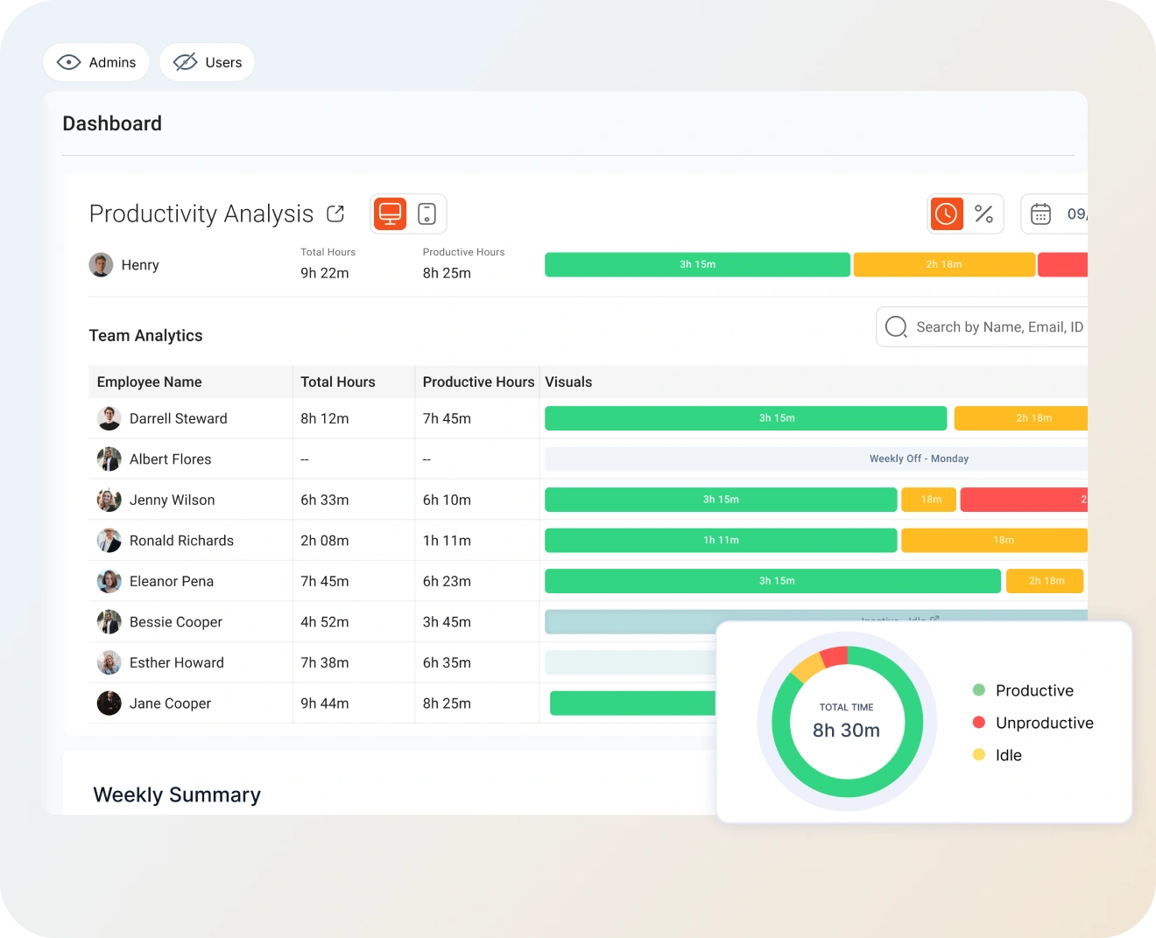Open Productivity Analysis in external view icon
This screenshot has height=938, width=1156.
pos(335,213)
